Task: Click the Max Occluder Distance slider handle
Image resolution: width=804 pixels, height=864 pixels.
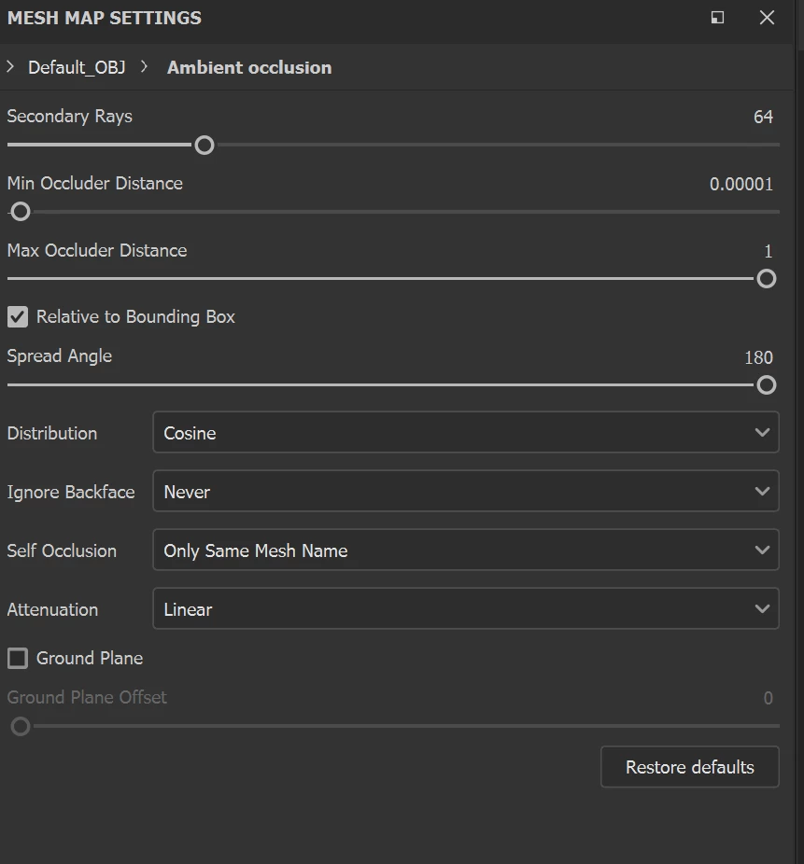Action: pos(766,279)
